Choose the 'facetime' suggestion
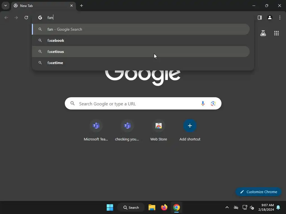Screen dimensions: 286x214 point(141,63)
